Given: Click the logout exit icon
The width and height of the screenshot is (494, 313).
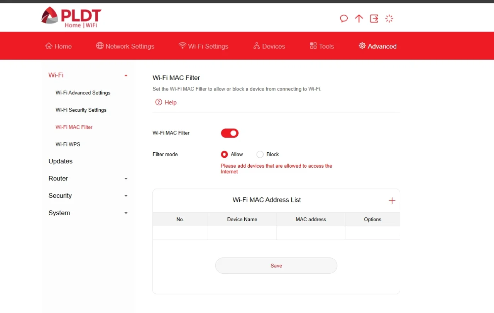Looking at the screenshot, I should 374,19.
